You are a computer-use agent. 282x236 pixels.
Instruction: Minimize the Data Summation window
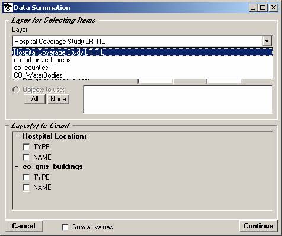(253, 8)
